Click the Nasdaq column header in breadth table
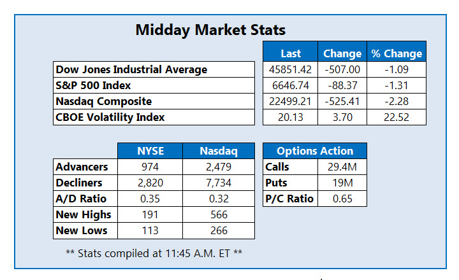The height and width of the screenshot is (280, 459). 219,151
